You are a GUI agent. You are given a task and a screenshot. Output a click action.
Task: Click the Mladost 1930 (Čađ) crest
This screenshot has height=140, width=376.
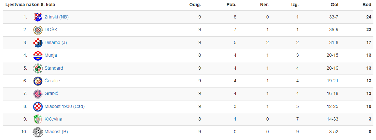point(38,107)
